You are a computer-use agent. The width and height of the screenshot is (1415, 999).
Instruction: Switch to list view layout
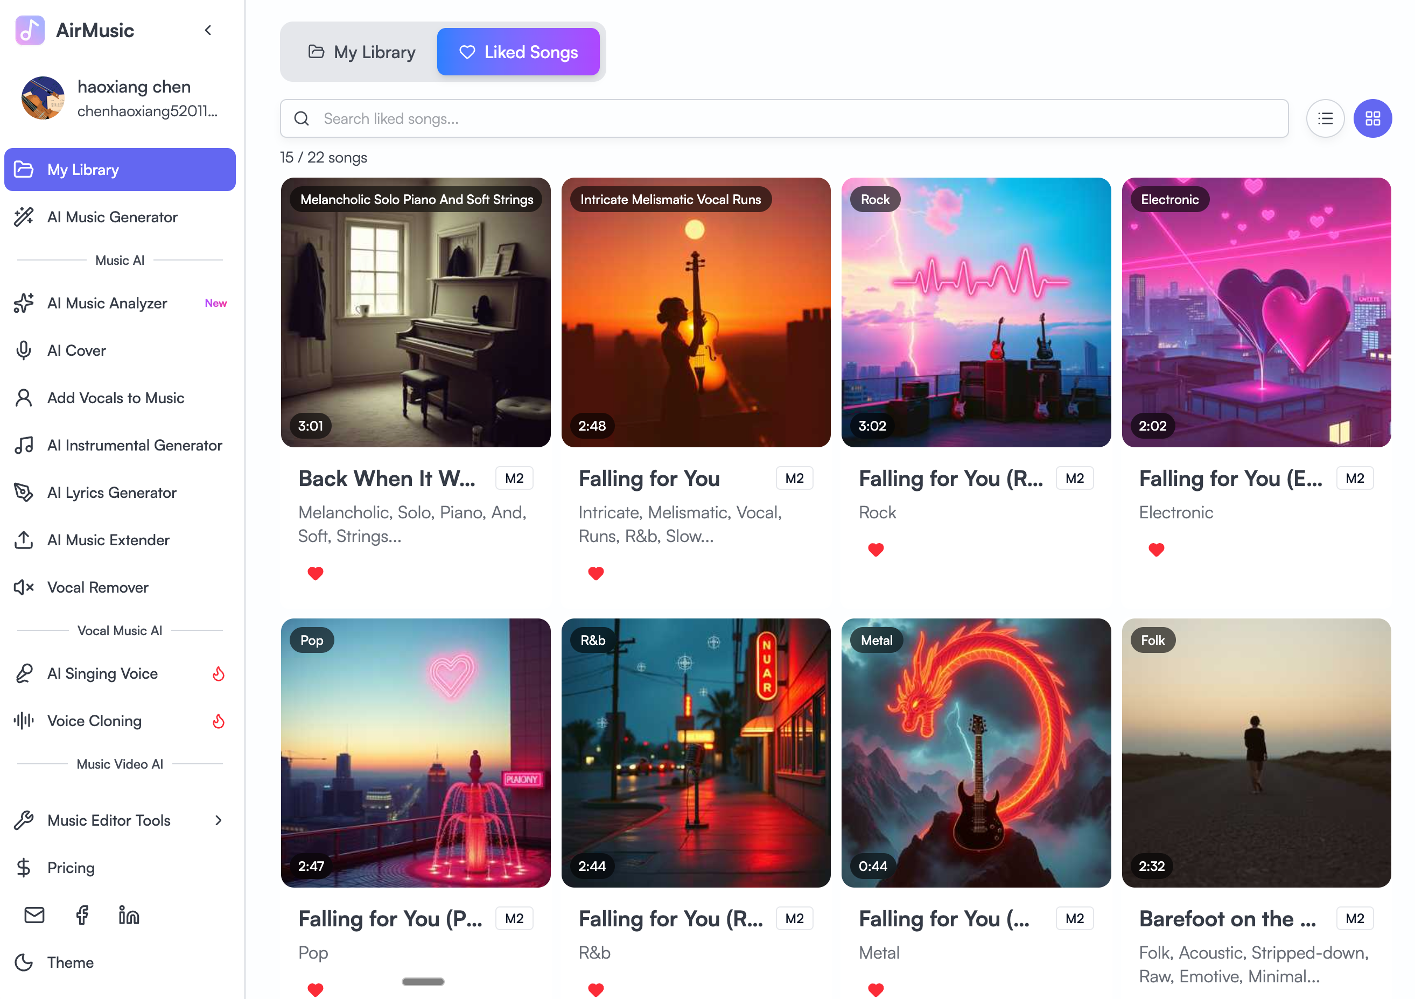[x=1326, y=118]
